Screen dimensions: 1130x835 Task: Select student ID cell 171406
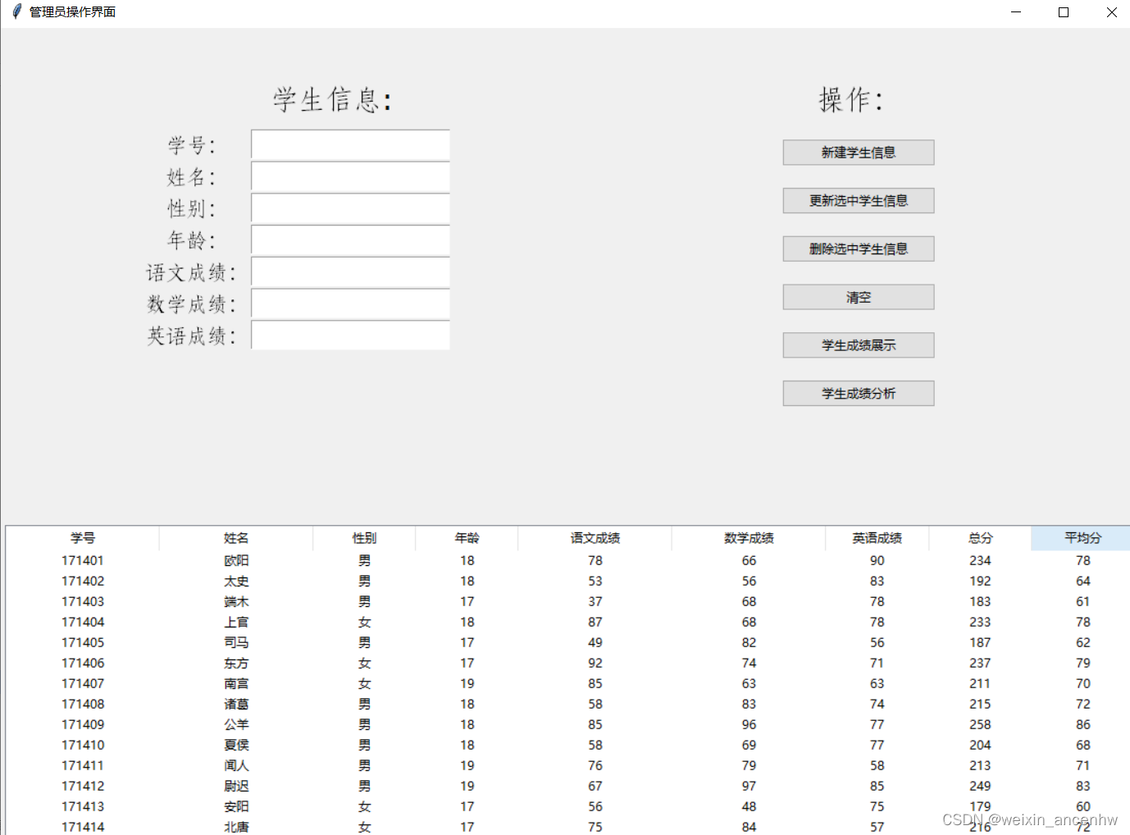[83, 664]
